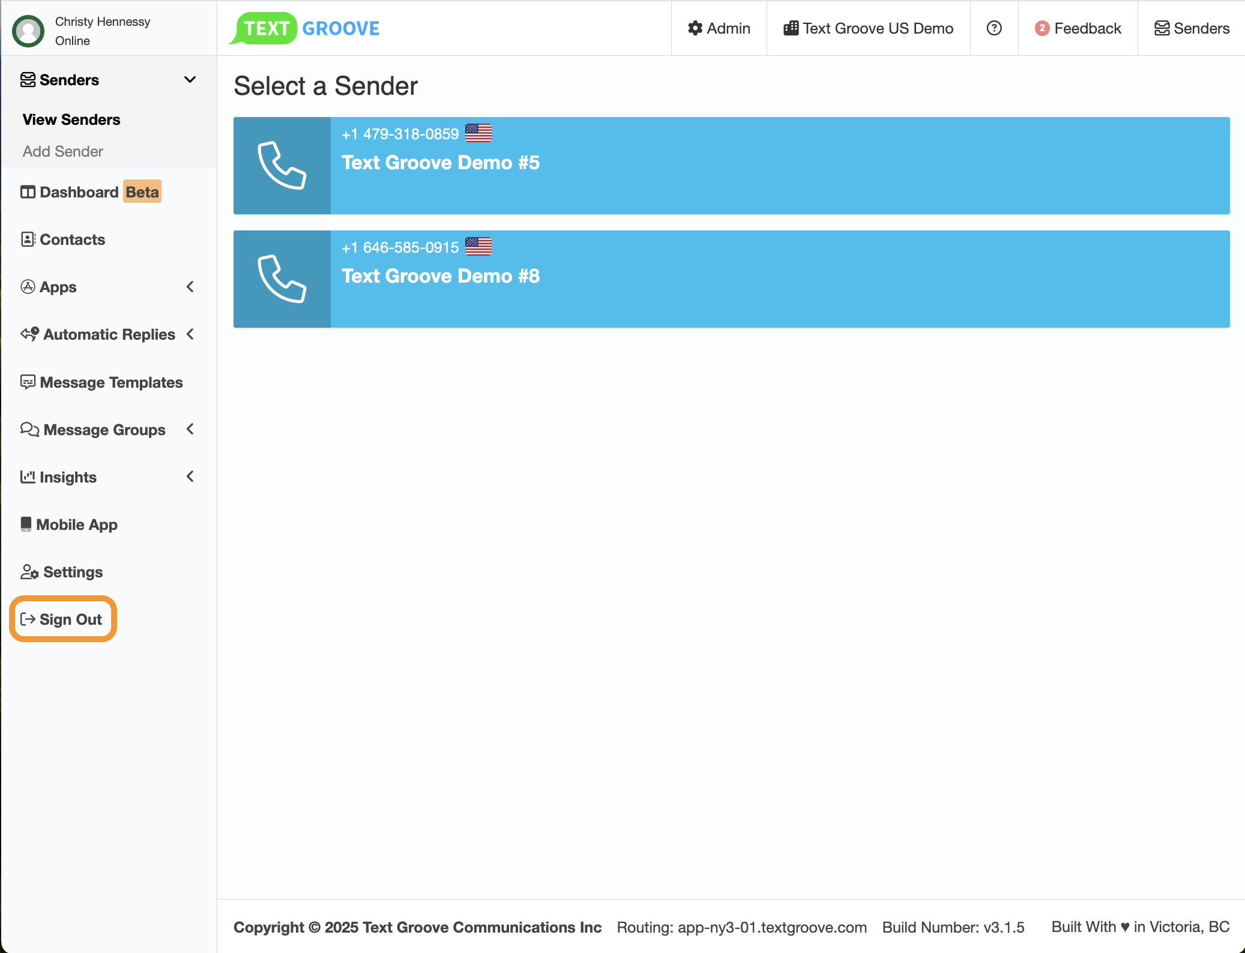Expand the Automatic Replies submenu
This screenshot has width=1245, height=953.
190,334
